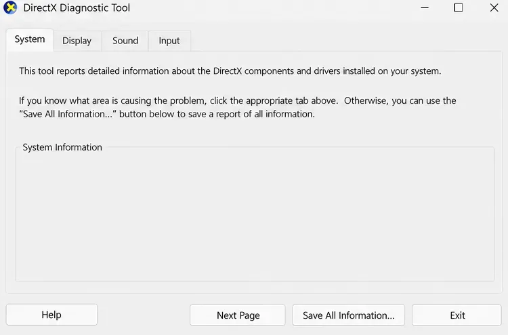Image resolution: width=508 pixels, height=335 pixels.
Task: Open the Sound tab
Action: click(x=125, y=41)
